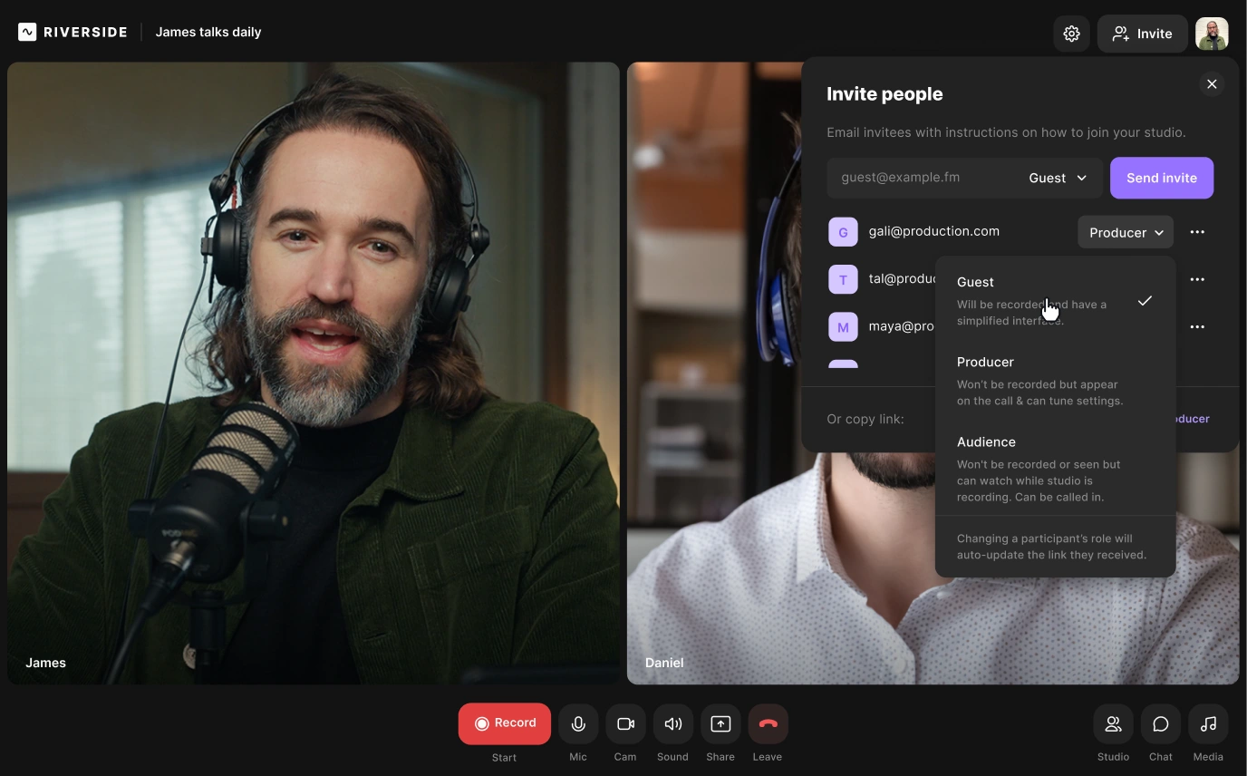Image resolution: width=1247 pixels, height=776 pixels.
Task: Click the T avatar for the tal@ invitee
Action: [843, 279]
